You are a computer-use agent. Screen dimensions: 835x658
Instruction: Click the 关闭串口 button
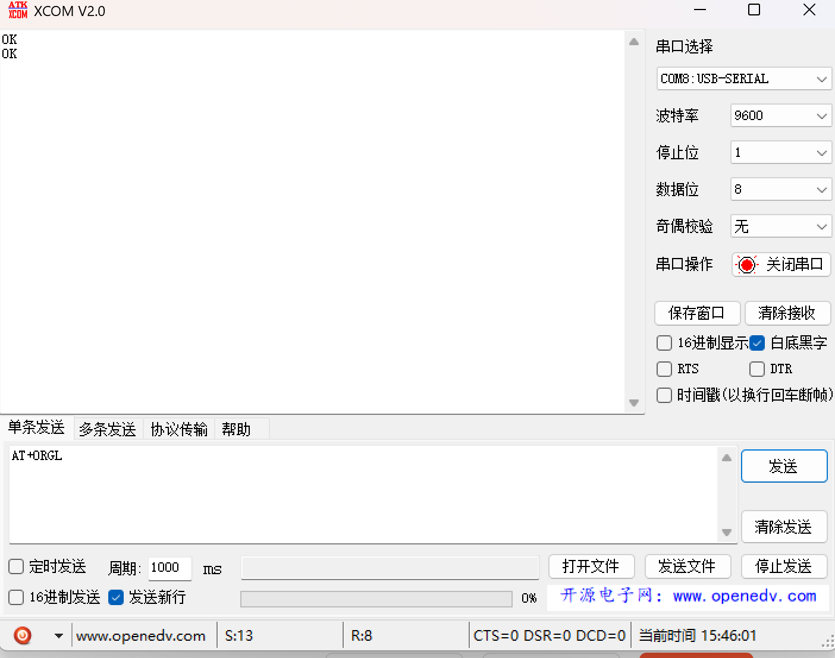[781, 265]
